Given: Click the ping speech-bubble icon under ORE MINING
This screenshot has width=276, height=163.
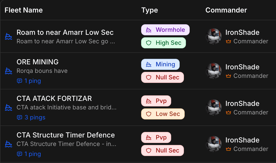Looking at the screenshot, I should point(20,81).
